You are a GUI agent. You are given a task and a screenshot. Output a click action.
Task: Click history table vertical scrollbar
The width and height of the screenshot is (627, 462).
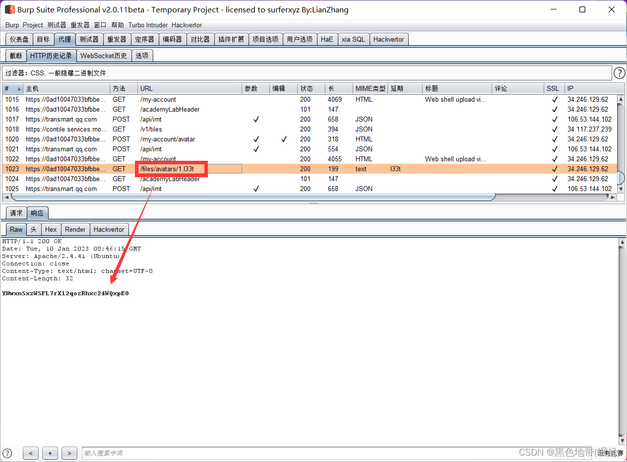(x=621, y=144)
